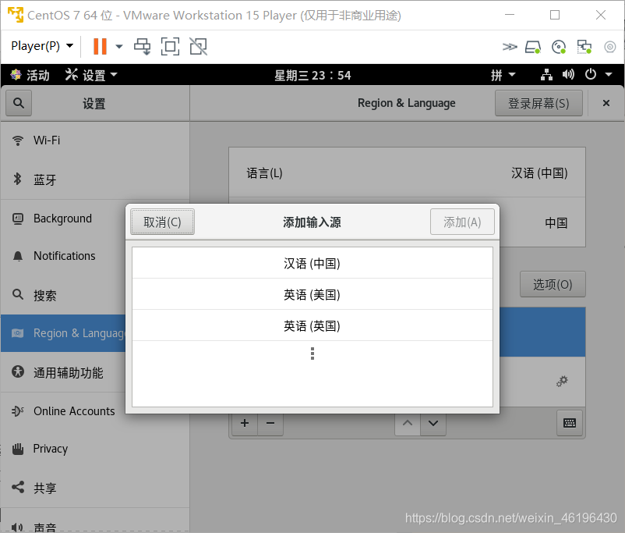Choose 汉语 (中国) in the input source list
Image resolution: width=625 pixels, height=533 pixels.
312,263
